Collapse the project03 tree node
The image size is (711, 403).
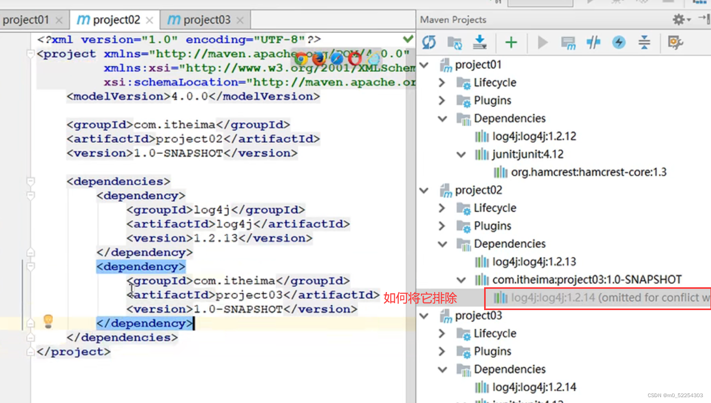tap(424, 315)
